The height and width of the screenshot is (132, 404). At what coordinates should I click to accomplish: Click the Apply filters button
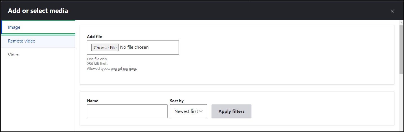pos(231,111)
